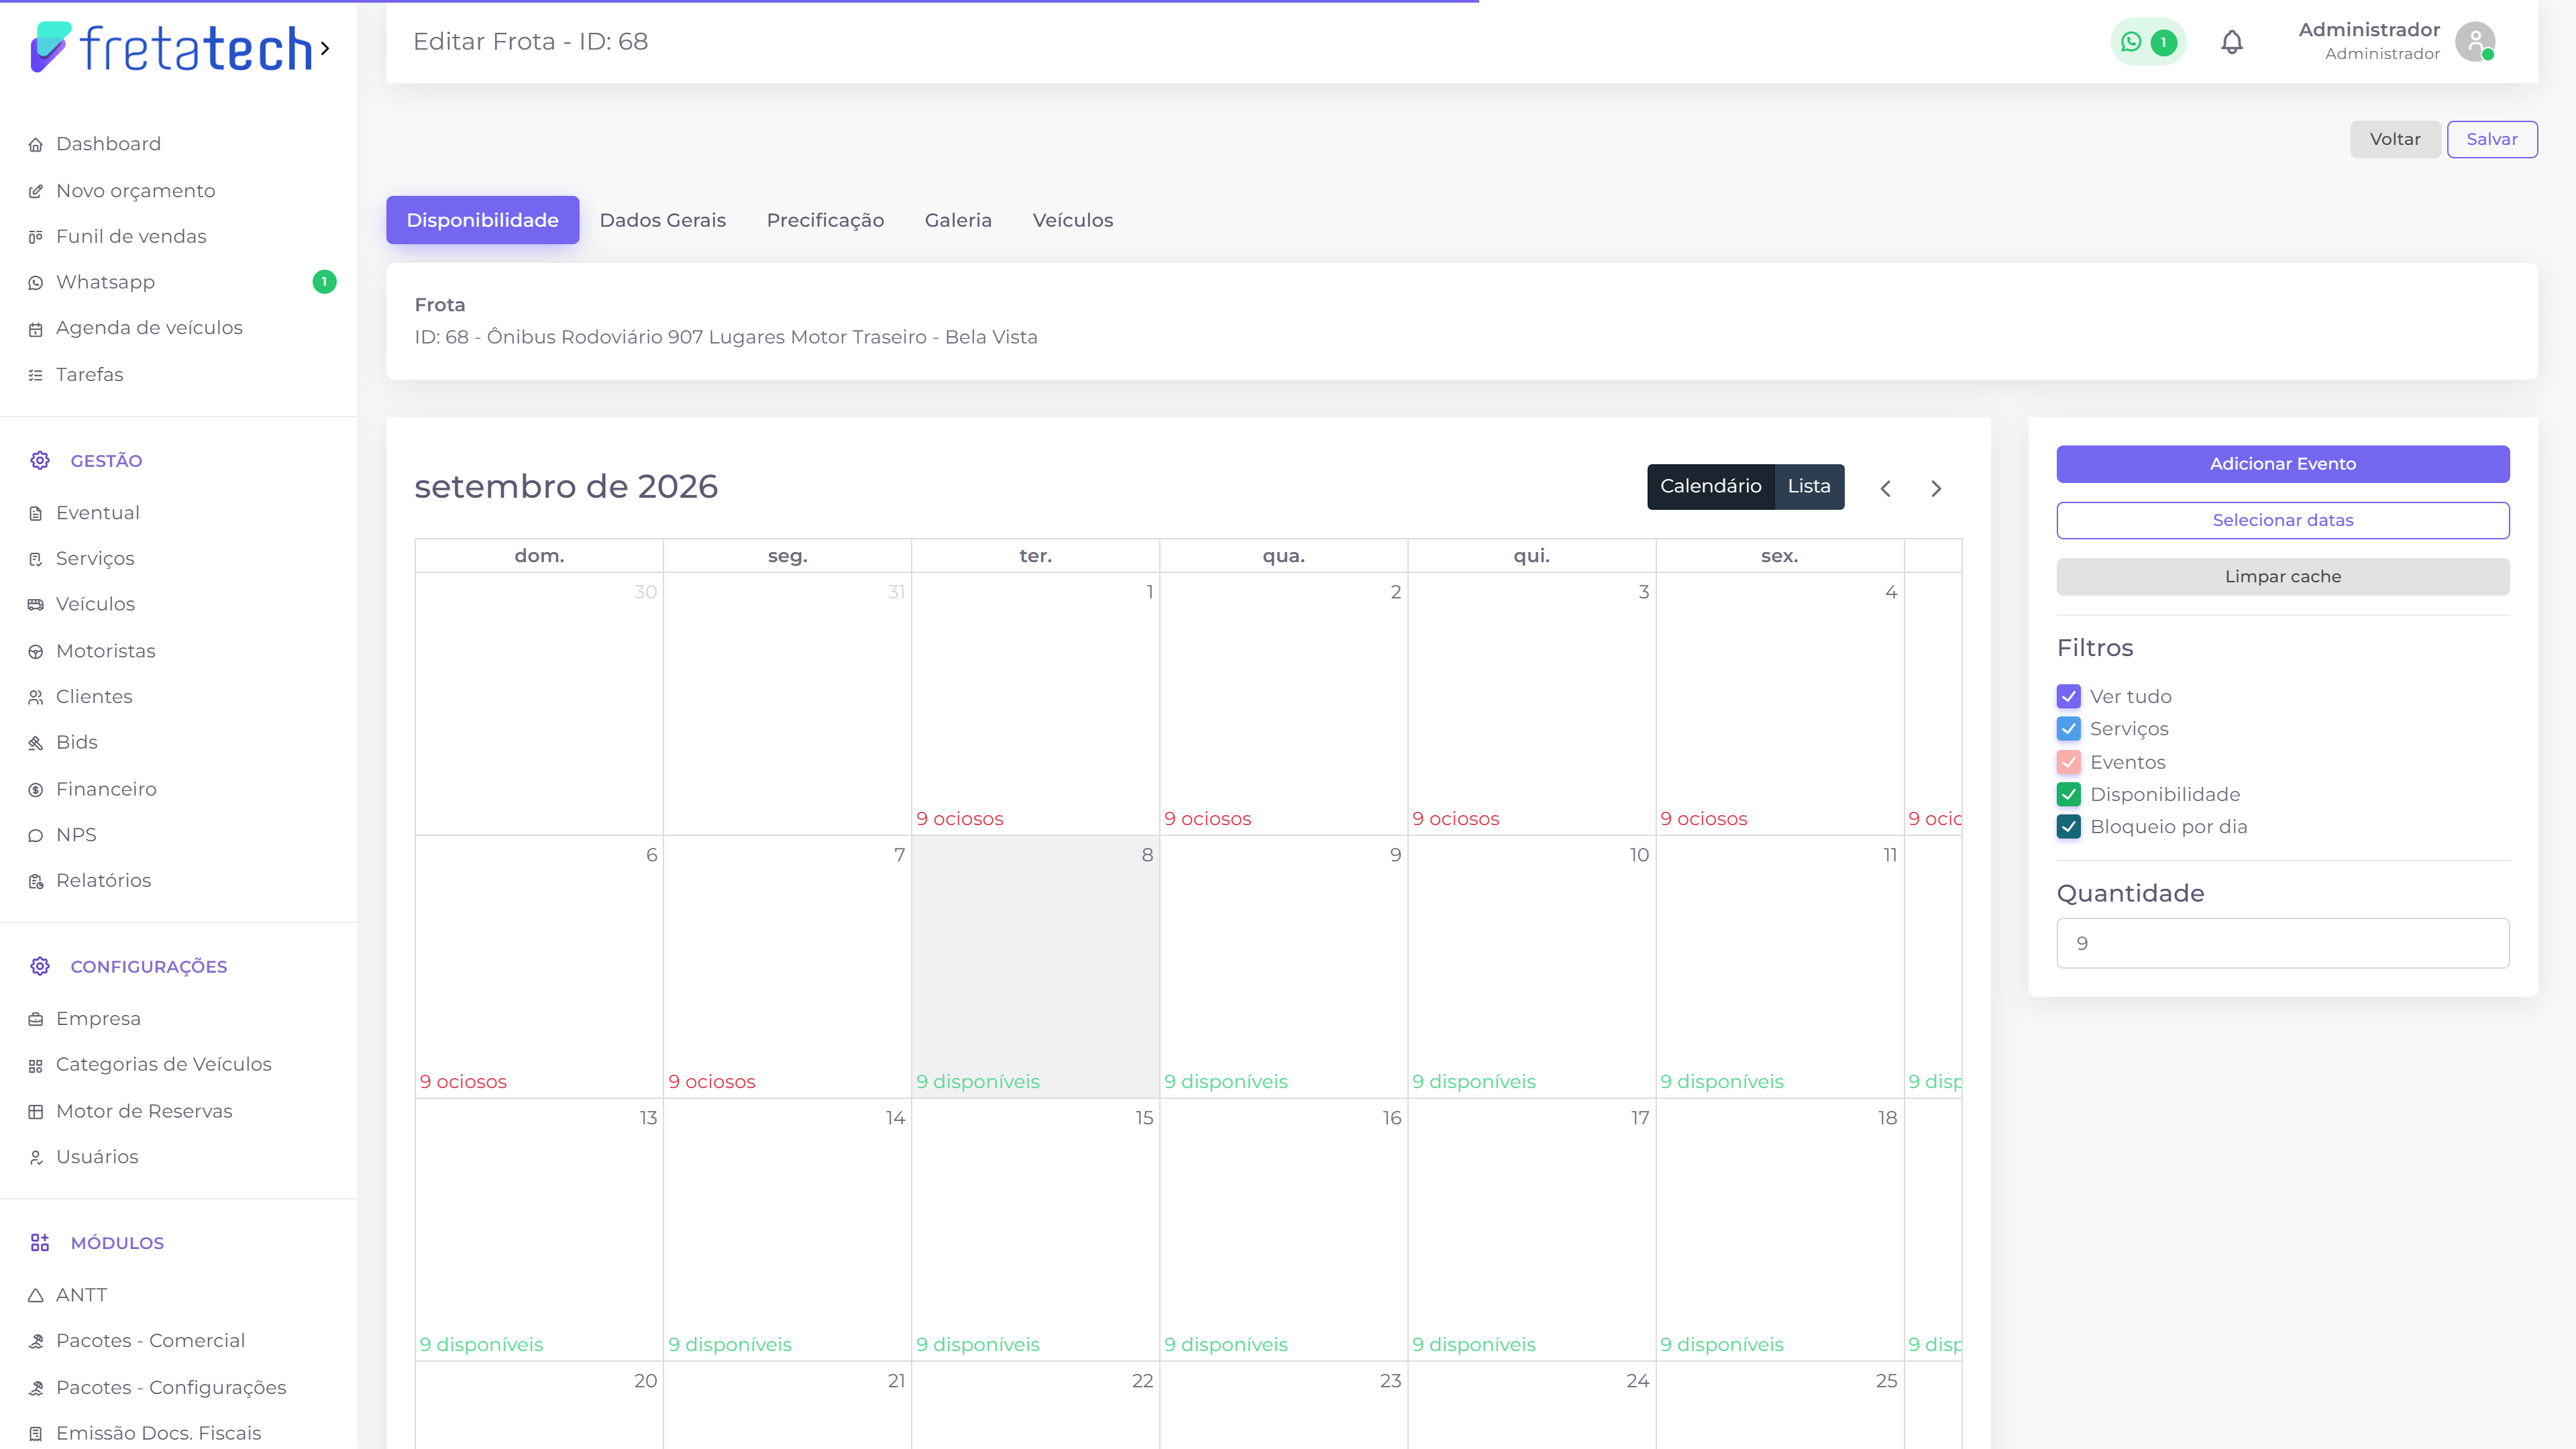Open the Galeria tab

click(x=958, y=220)
